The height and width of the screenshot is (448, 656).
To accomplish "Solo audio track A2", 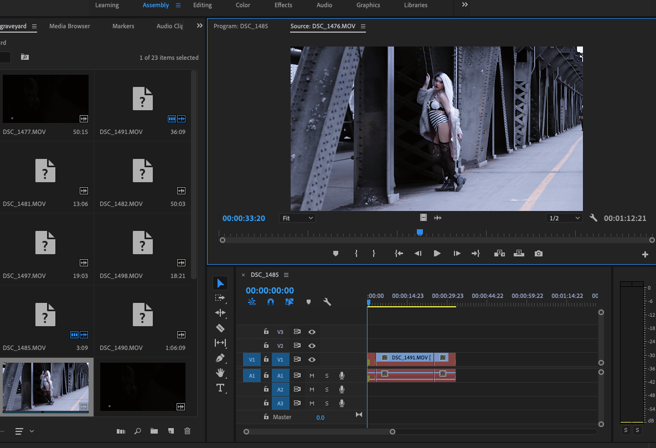I will coord(327,389).
